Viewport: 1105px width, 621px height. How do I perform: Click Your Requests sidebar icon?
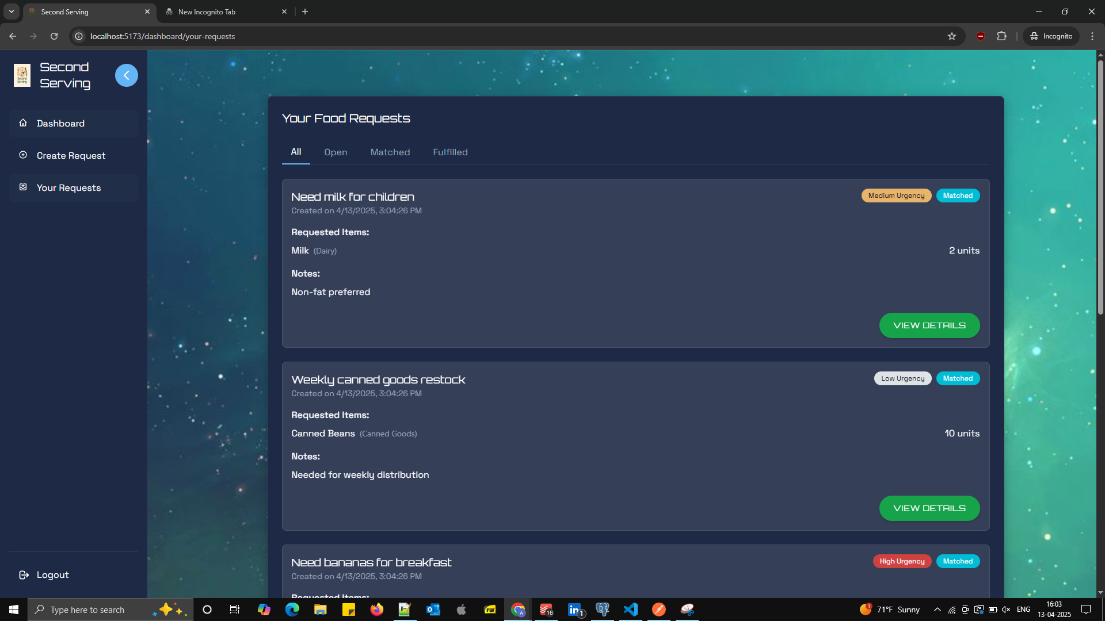pos(23,187)
